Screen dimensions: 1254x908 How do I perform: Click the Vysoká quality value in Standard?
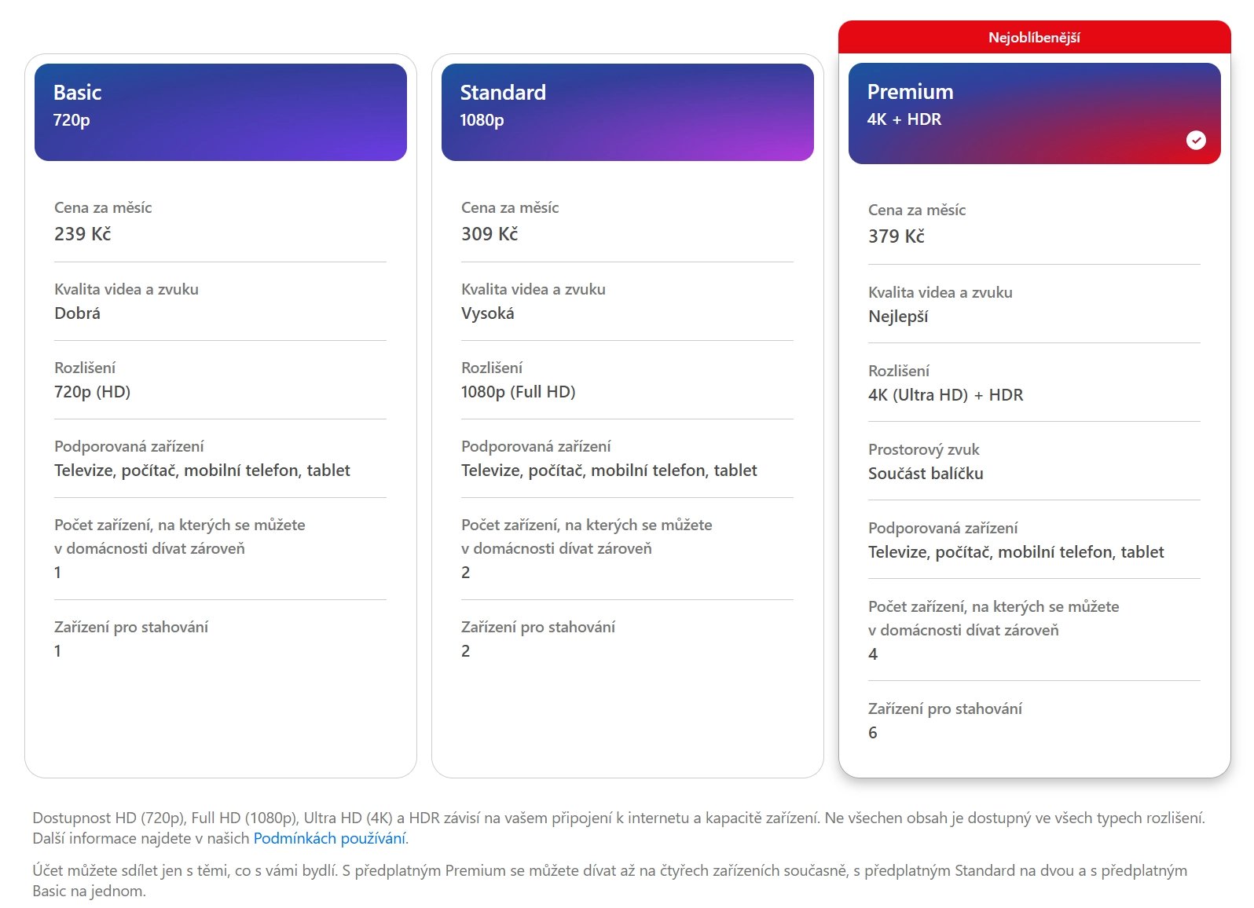coord(488,313)
